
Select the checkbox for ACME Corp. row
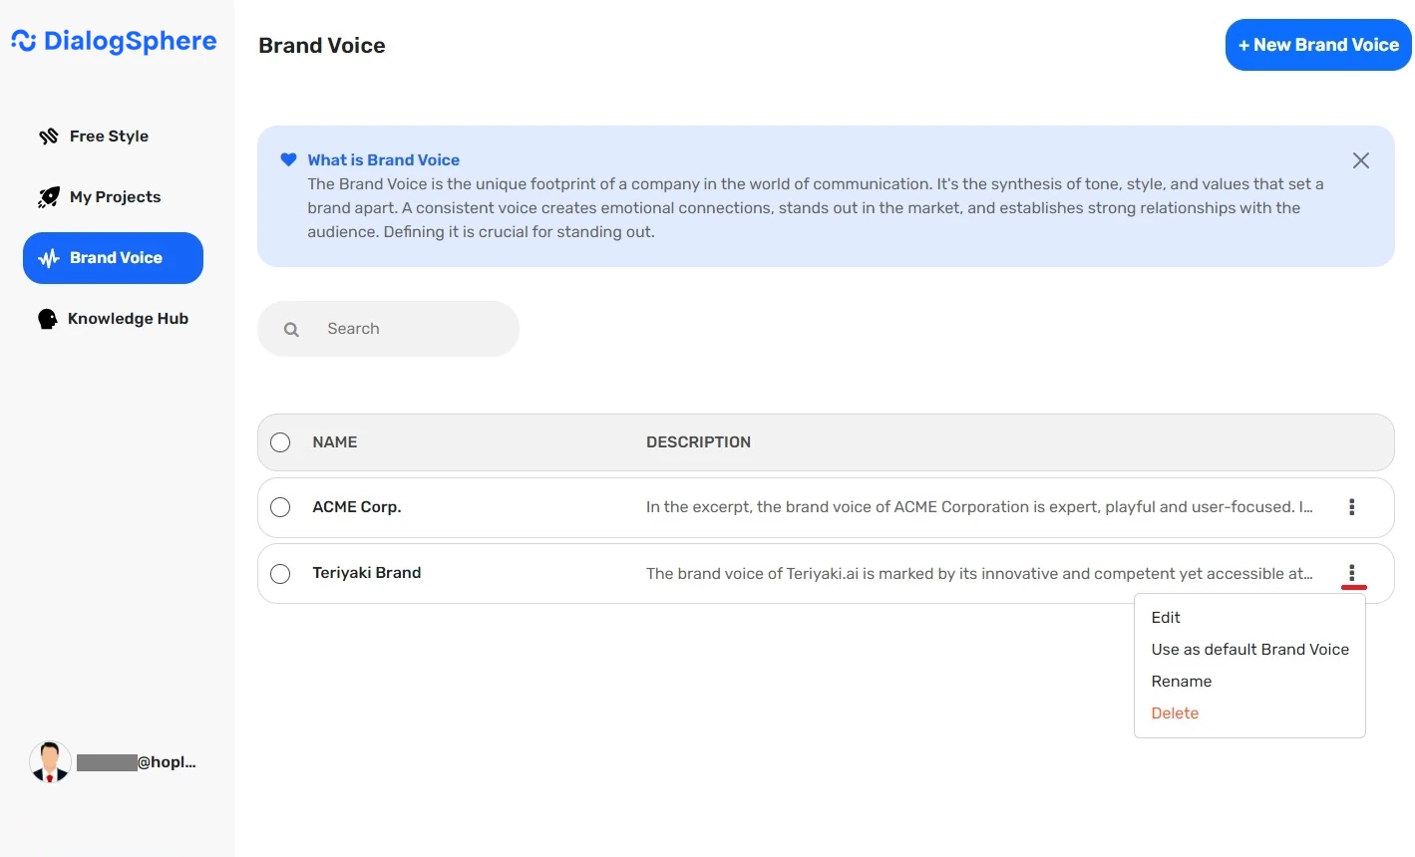[x=280, y=507]
